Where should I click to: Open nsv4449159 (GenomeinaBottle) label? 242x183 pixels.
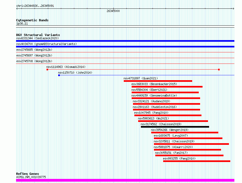154,95
